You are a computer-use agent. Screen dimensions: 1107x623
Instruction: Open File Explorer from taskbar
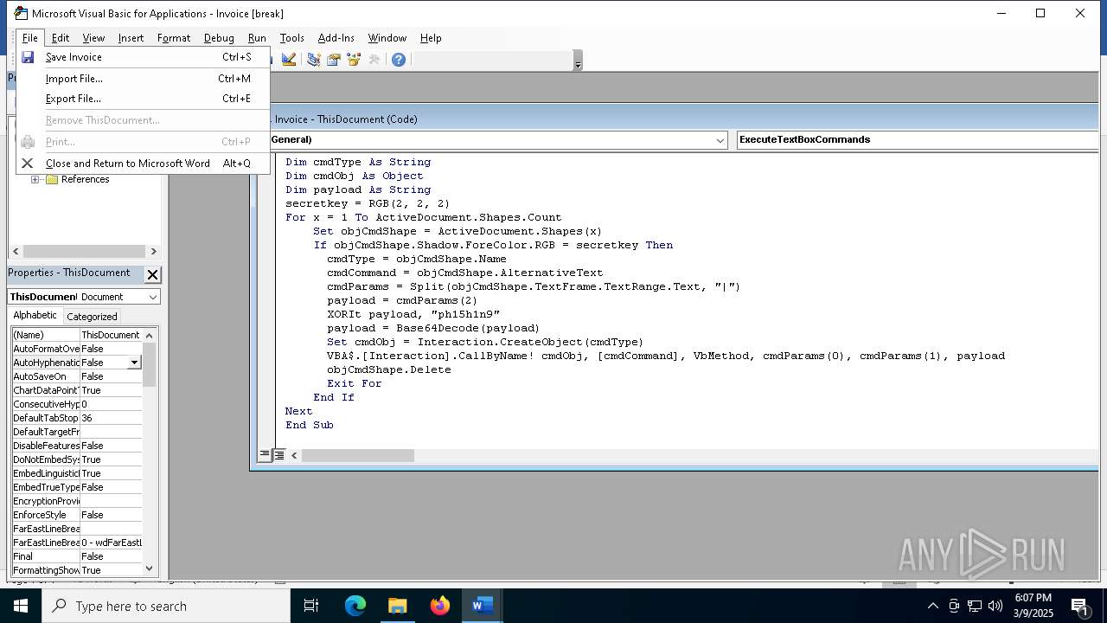tap(397, 606)
